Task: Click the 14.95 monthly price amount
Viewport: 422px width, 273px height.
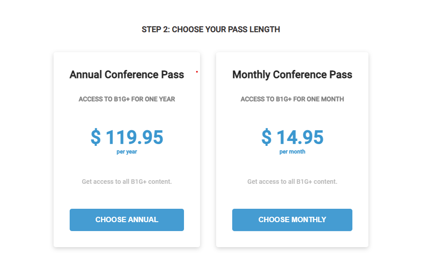Action: click(x=300, y=137)
